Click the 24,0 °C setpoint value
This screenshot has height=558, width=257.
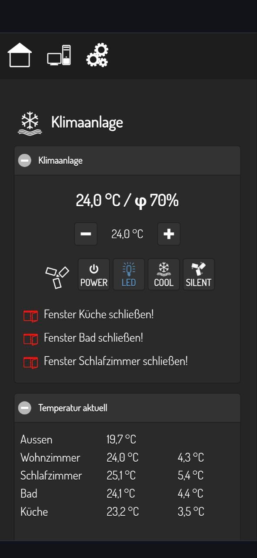coord(127,234)
